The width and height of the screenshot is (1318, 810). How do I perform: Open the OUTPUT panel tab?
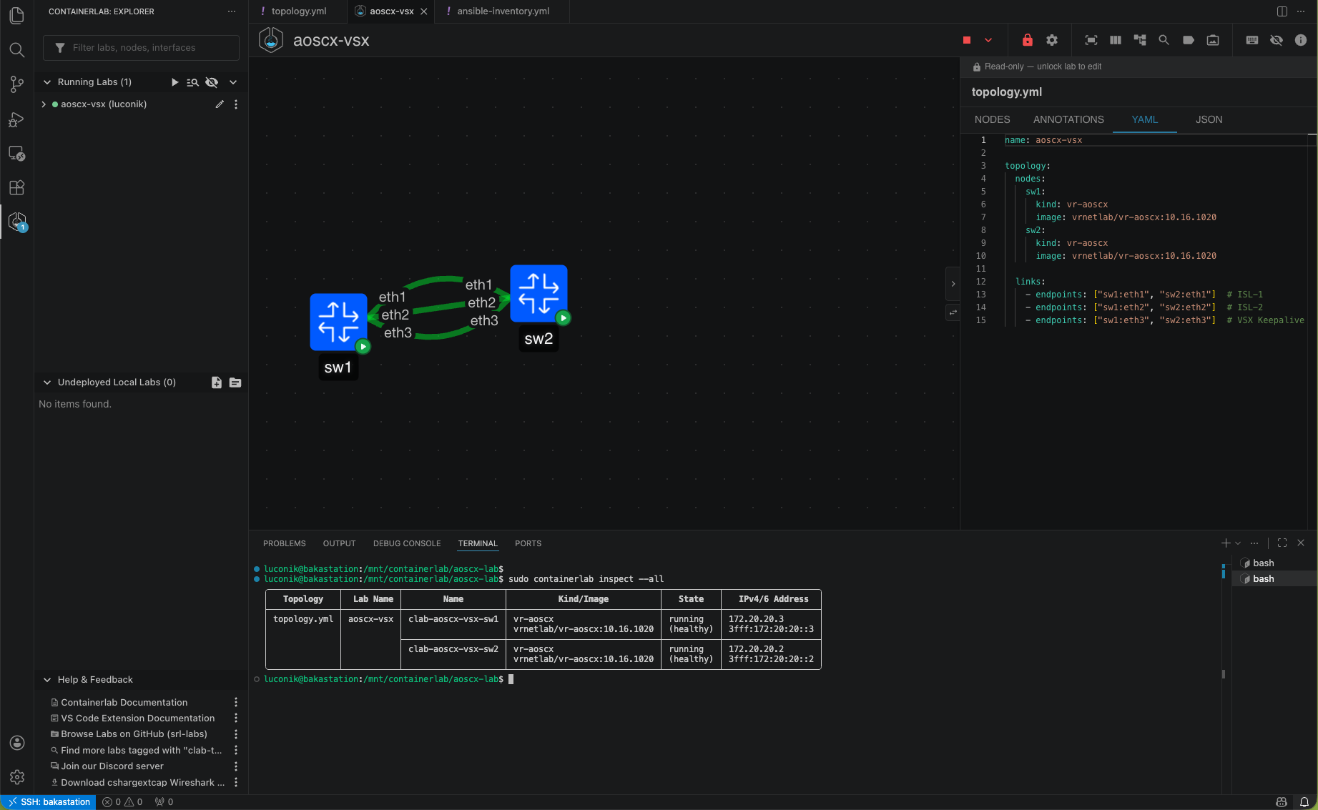(x=339, y=544)
